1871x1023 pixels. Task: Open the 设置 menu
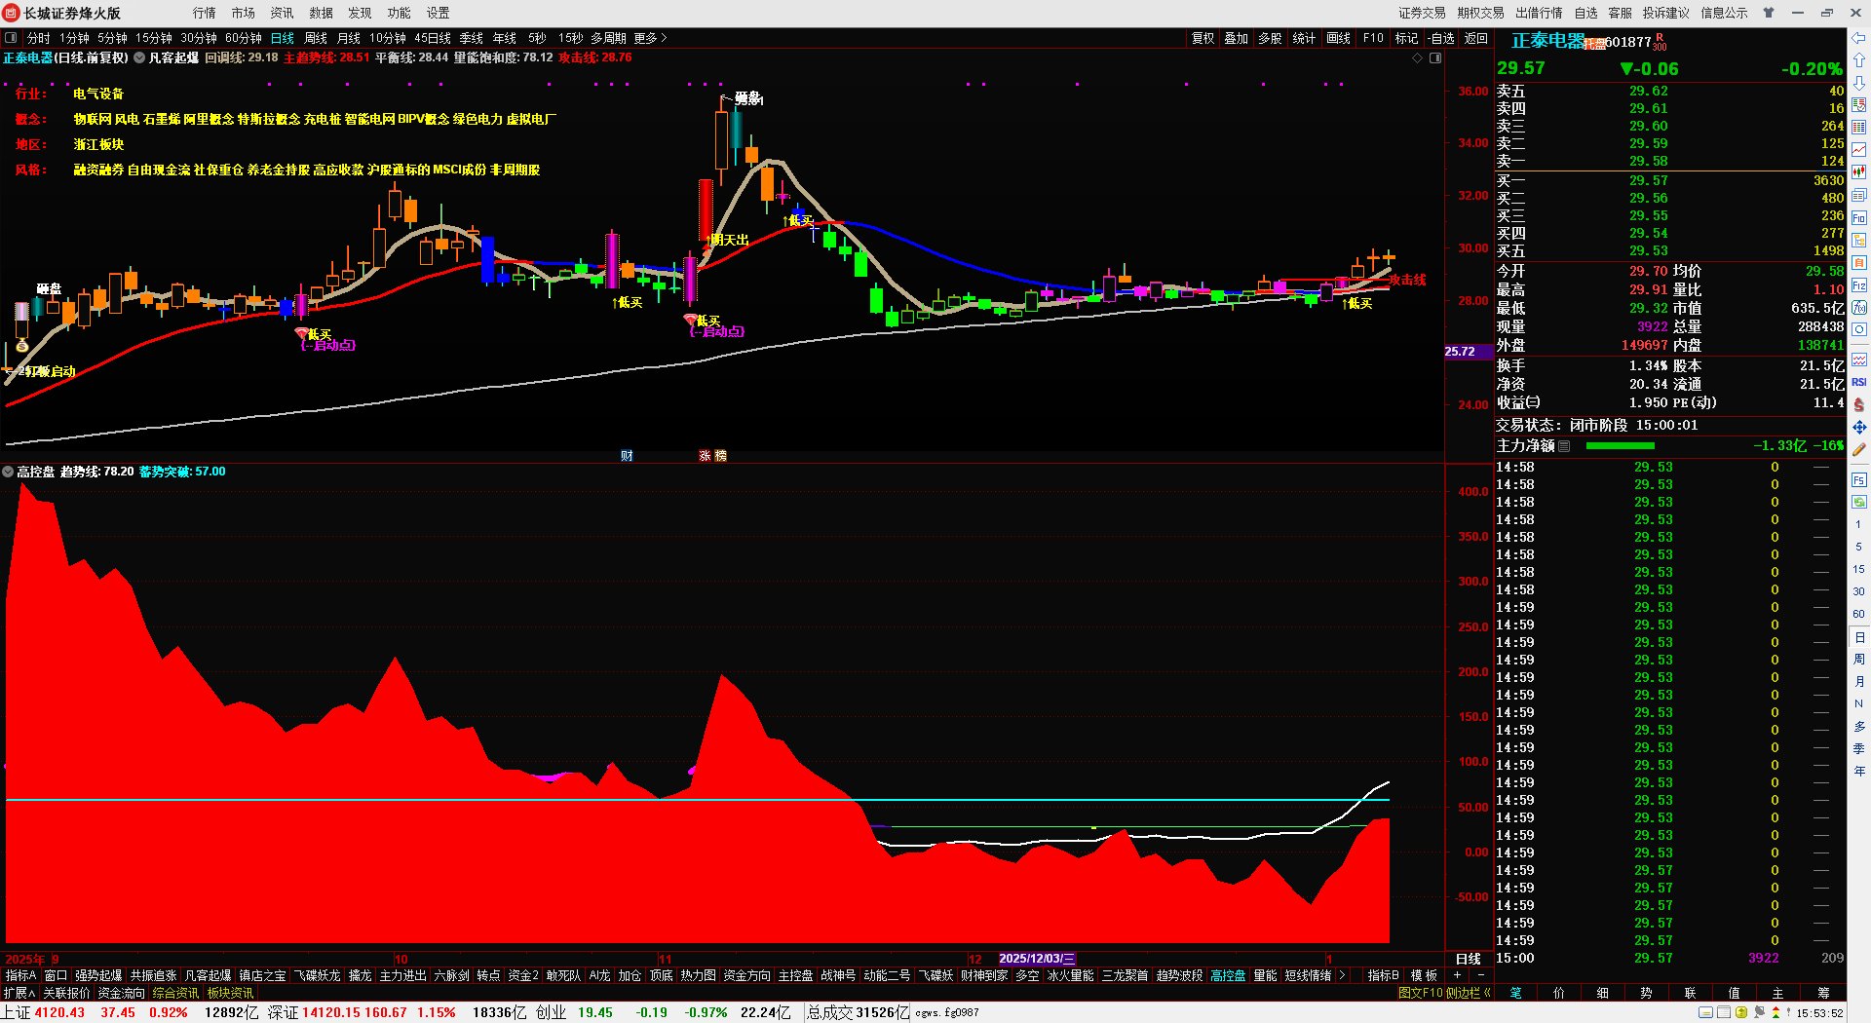(439, 13)
